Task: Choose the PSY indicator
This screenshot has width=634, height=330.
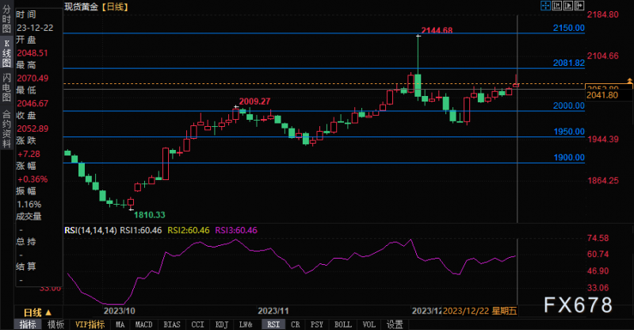Action: coord(316,324)
